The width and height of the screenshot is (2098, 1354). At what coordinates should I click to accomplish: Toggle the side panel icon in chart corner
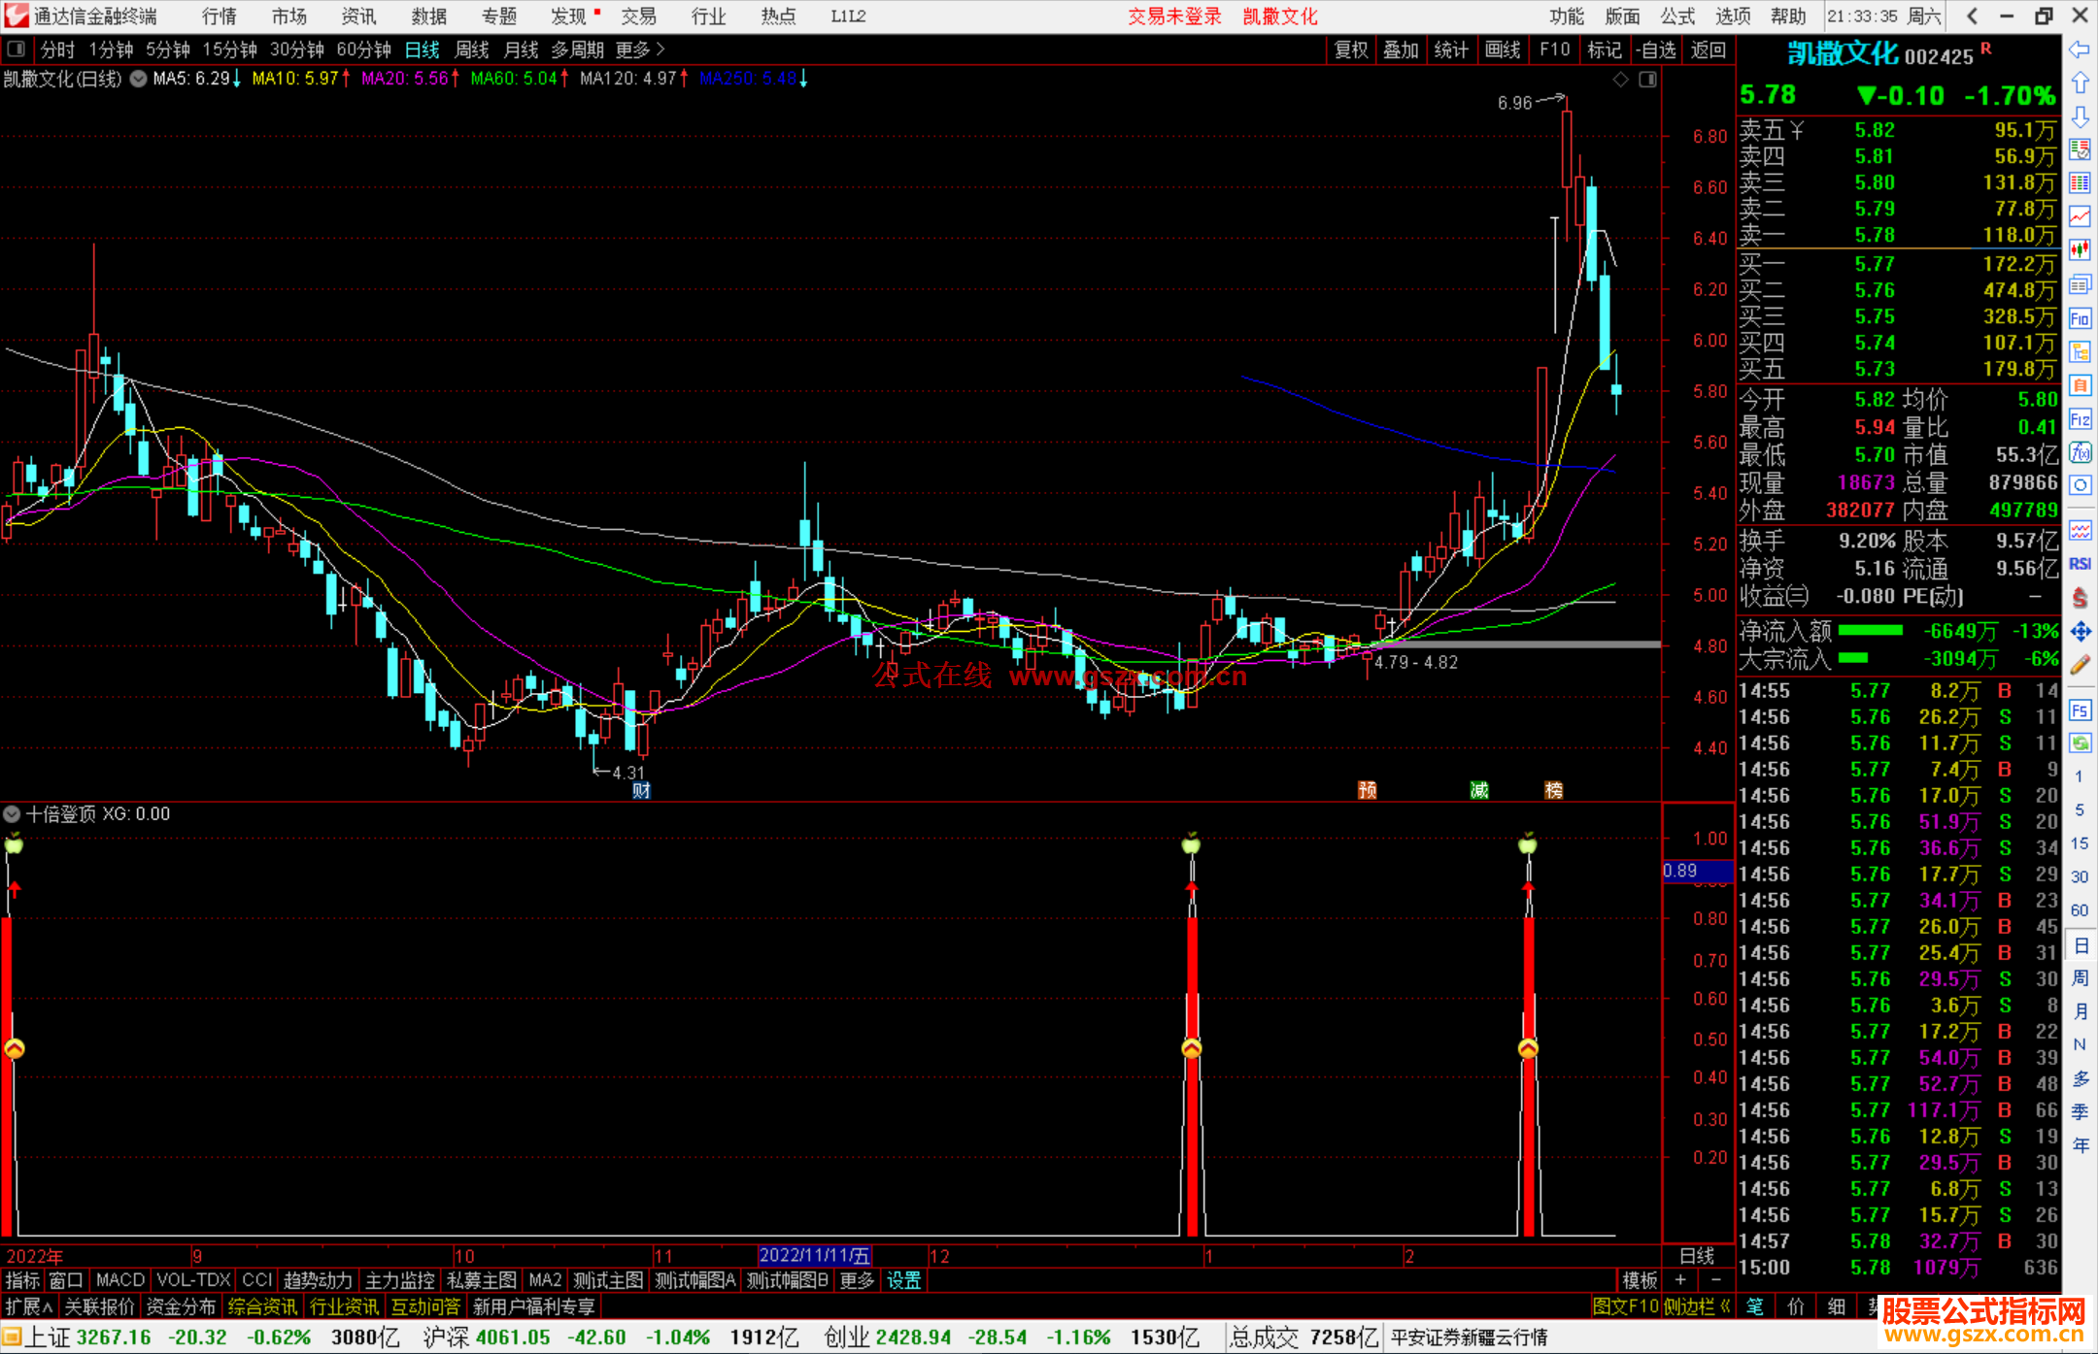1647,80
